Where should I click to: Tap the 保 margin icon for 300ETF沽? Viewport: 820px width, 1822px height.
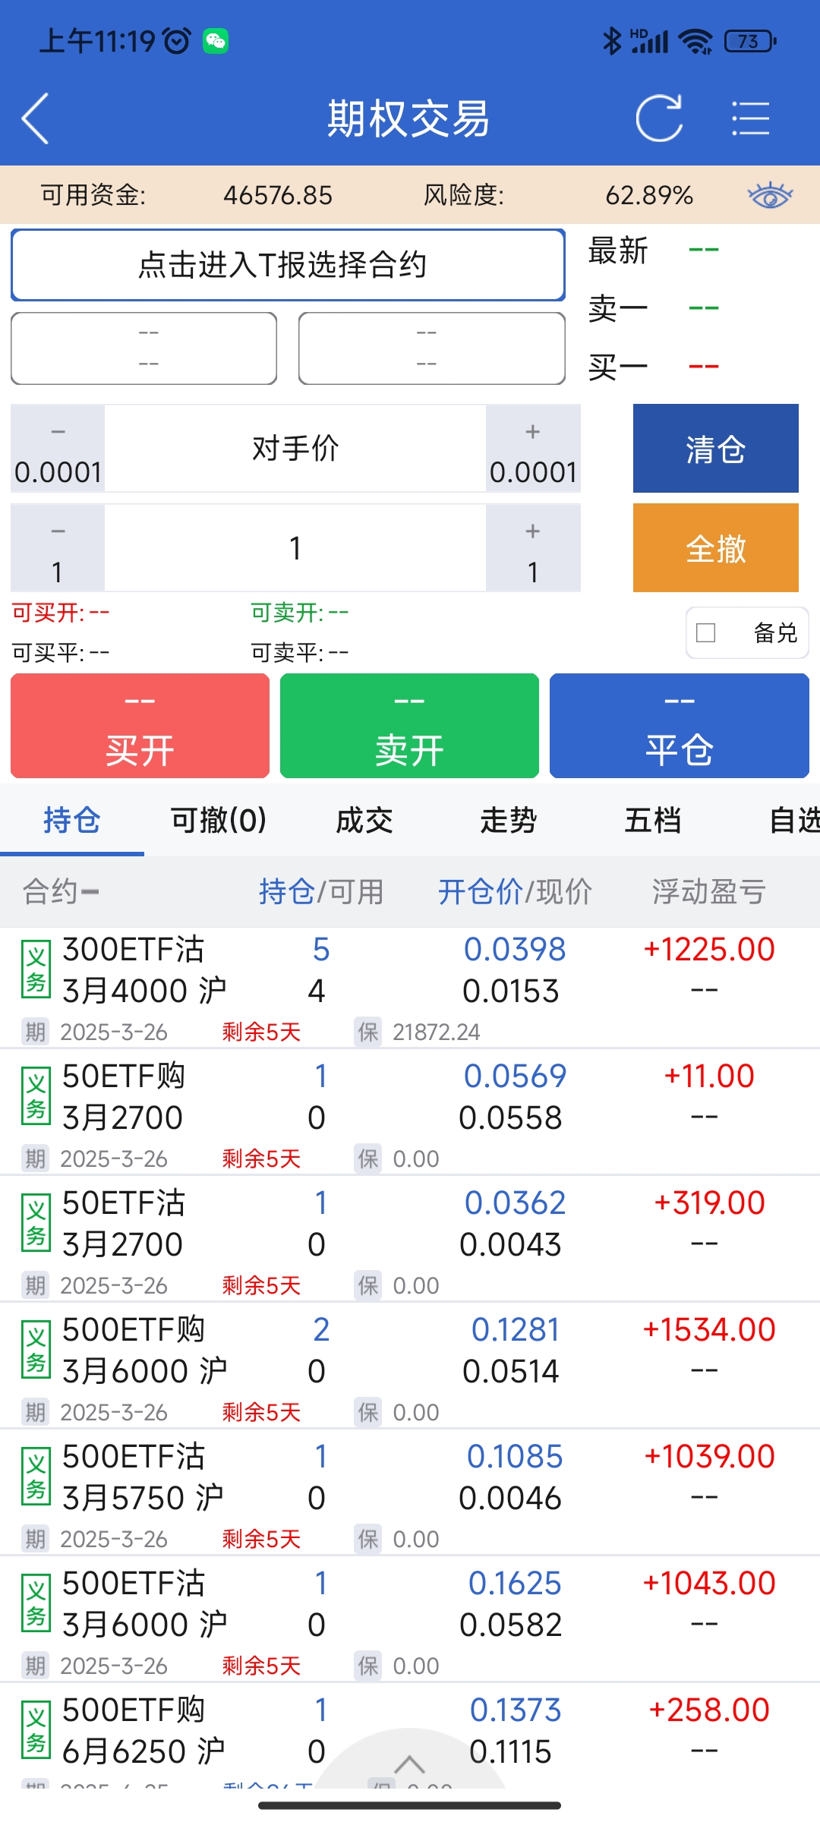pos(368,1032)
